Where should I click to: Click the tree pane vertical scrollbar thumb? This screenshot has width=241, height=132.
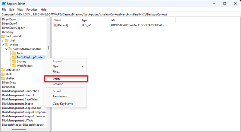[49, 48]
